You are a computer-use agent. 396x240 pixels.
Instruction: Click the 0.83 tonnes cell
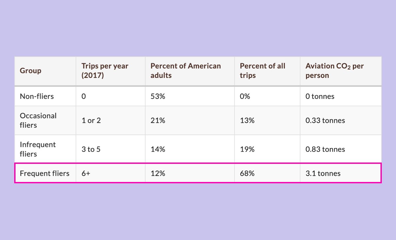coord(325,149)
